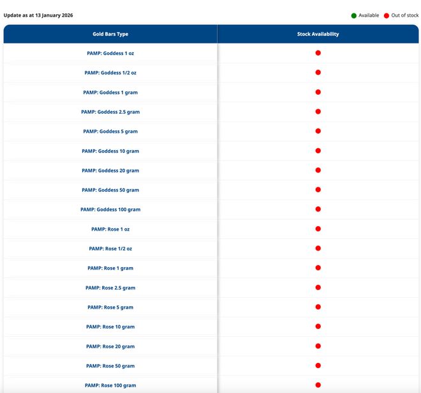Select PAMP: Rose 2.5 gram label
Viewport: 421px width, 393px height.
[110, 288]
